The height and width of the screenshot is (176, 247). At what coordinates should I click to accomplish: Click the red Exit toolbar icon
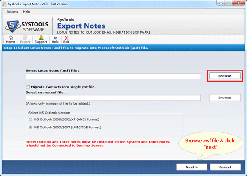click(x=66, y=40)
